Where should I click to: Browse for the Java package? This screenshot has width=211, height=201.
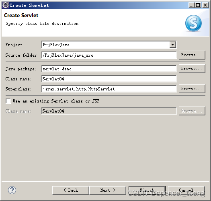[192, 69]
